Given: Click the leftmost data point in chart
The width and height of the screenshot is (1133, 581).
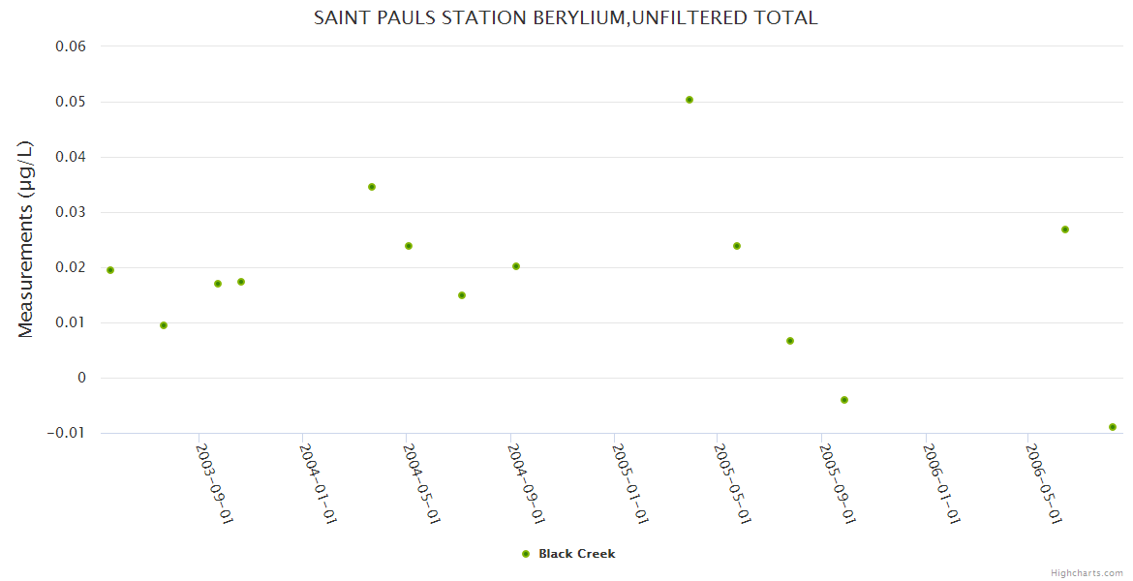Looking at the screenshot, I should pyautogui.click(x=110, y=270).
